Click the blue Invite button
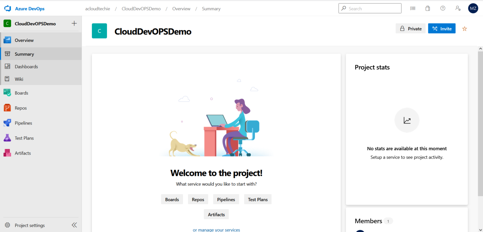This screenshot has width=483, height=232. pyautogui.click(x=441, y=29)
